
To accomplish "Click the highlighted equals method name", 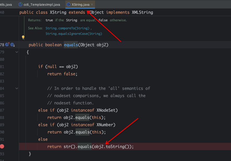I will click(71, 45).
